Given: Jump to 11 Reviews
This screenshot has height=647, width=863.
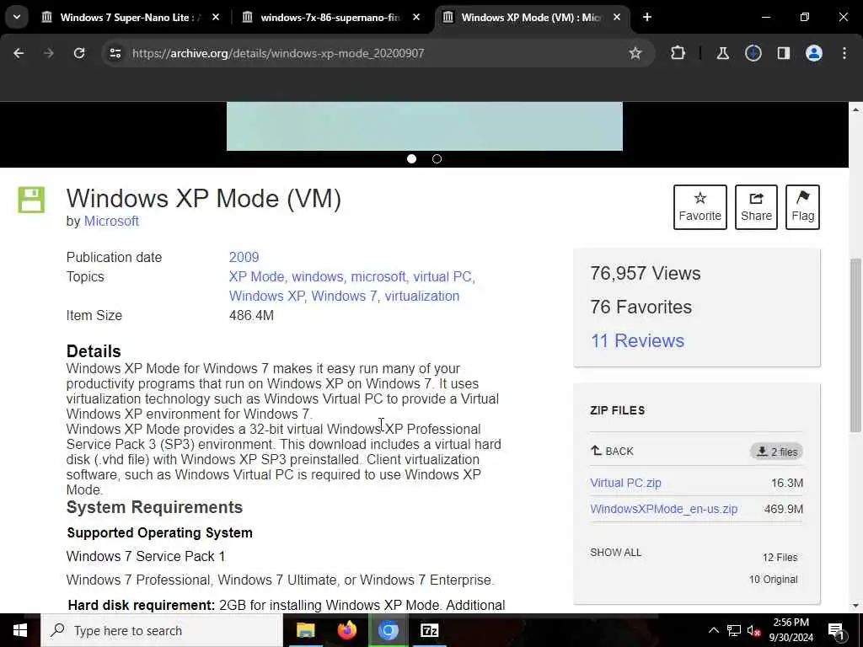Looking at the screenshot, I should [637, 340].
